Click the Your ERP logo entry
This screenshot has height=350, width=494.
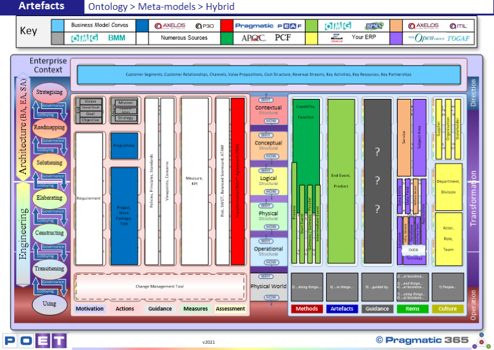(x=353, y=38)
